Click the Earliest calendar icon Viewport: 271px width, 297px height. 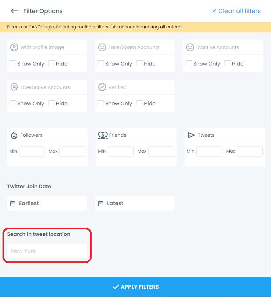(13, 203)
